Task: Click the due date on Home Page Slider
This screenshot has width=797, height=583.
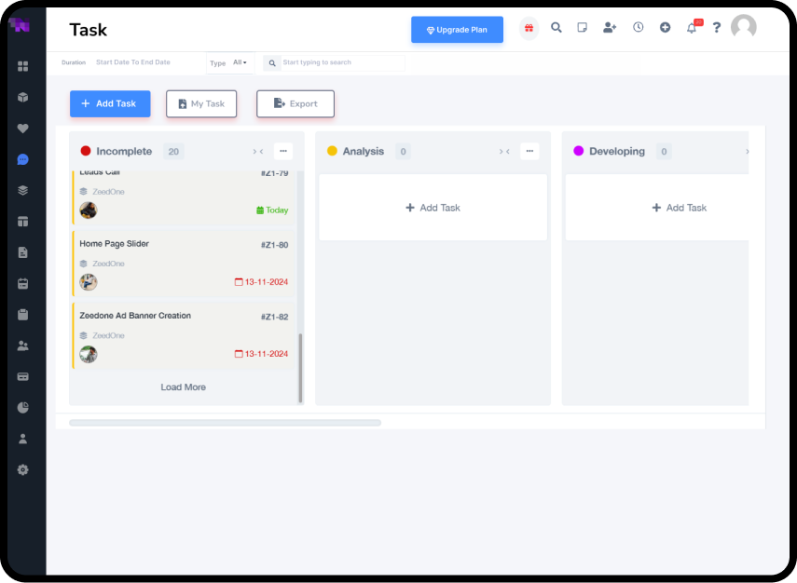Action: 261,282
